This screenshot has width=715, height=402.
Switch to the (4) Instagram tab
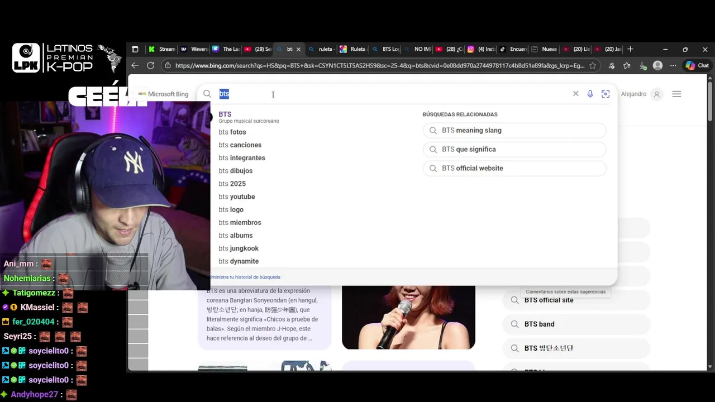[x=482, y=49]
